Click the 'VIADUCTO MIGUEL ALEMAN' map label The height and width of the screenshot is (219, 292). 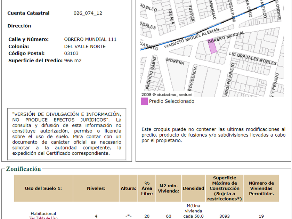(191, 38)
